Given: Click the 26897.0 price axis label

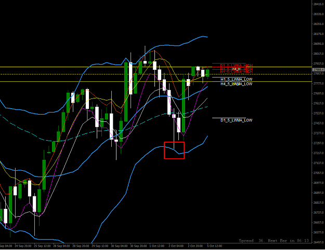Looking at the screenshot, I should click(319, 193).
